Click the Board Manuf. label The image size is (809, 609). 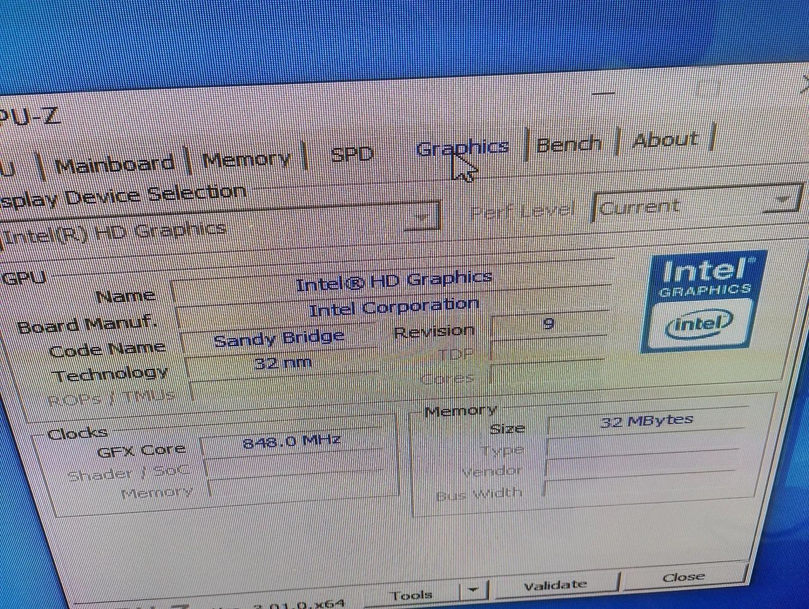pos(87,324)
